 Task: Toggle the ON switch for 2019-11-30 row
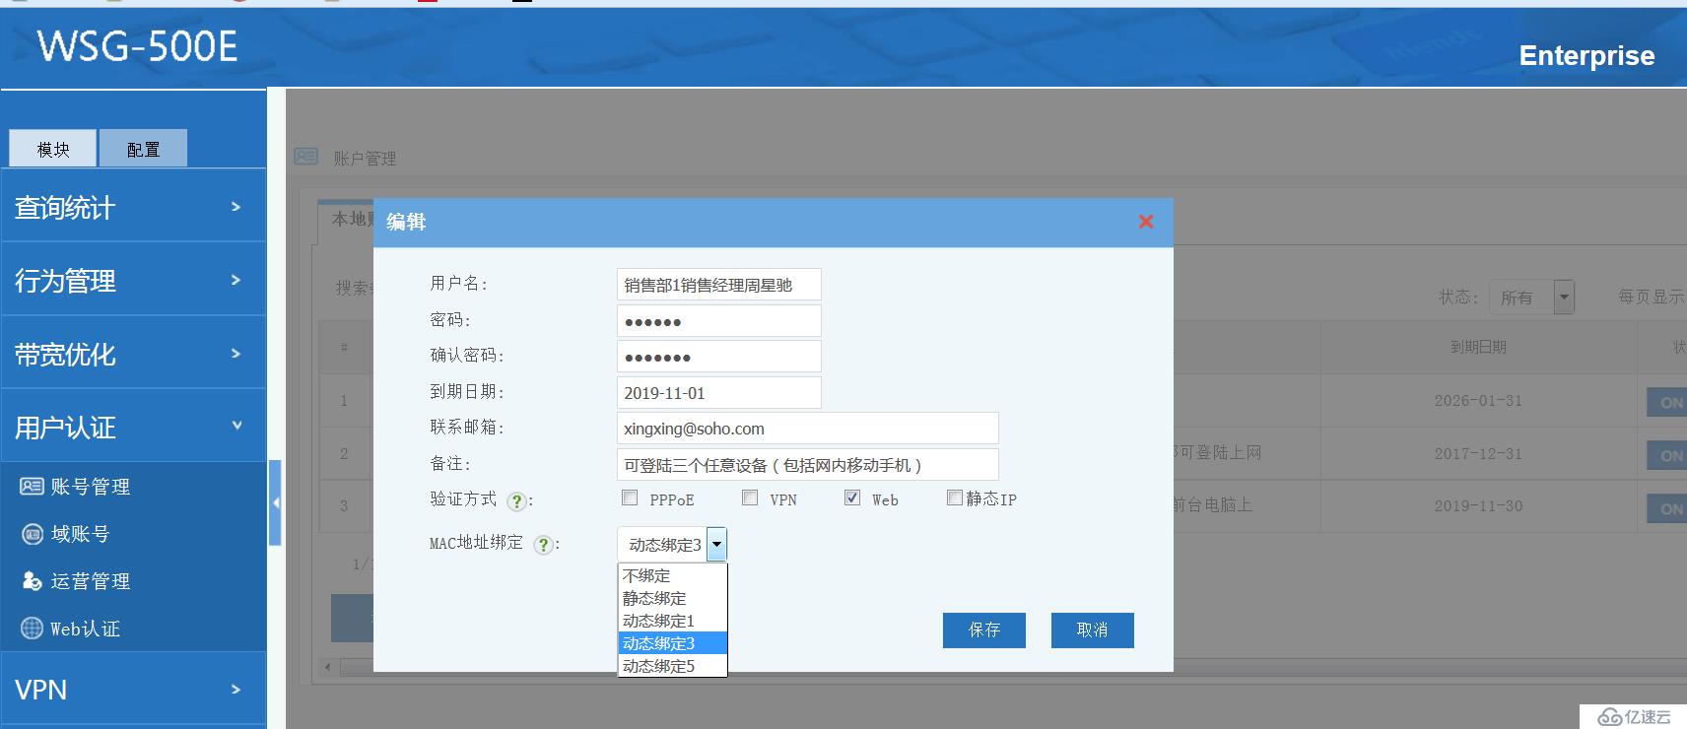1667,508
